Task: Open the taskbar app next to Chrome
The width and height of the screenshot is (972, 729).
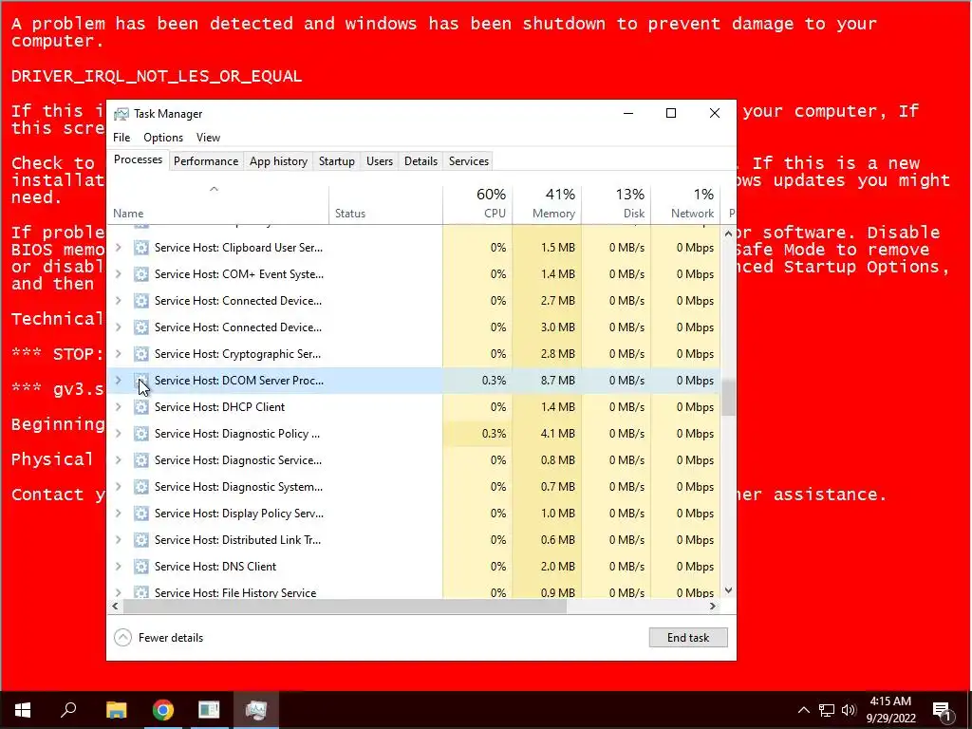Action: click(x=209, y=710)
